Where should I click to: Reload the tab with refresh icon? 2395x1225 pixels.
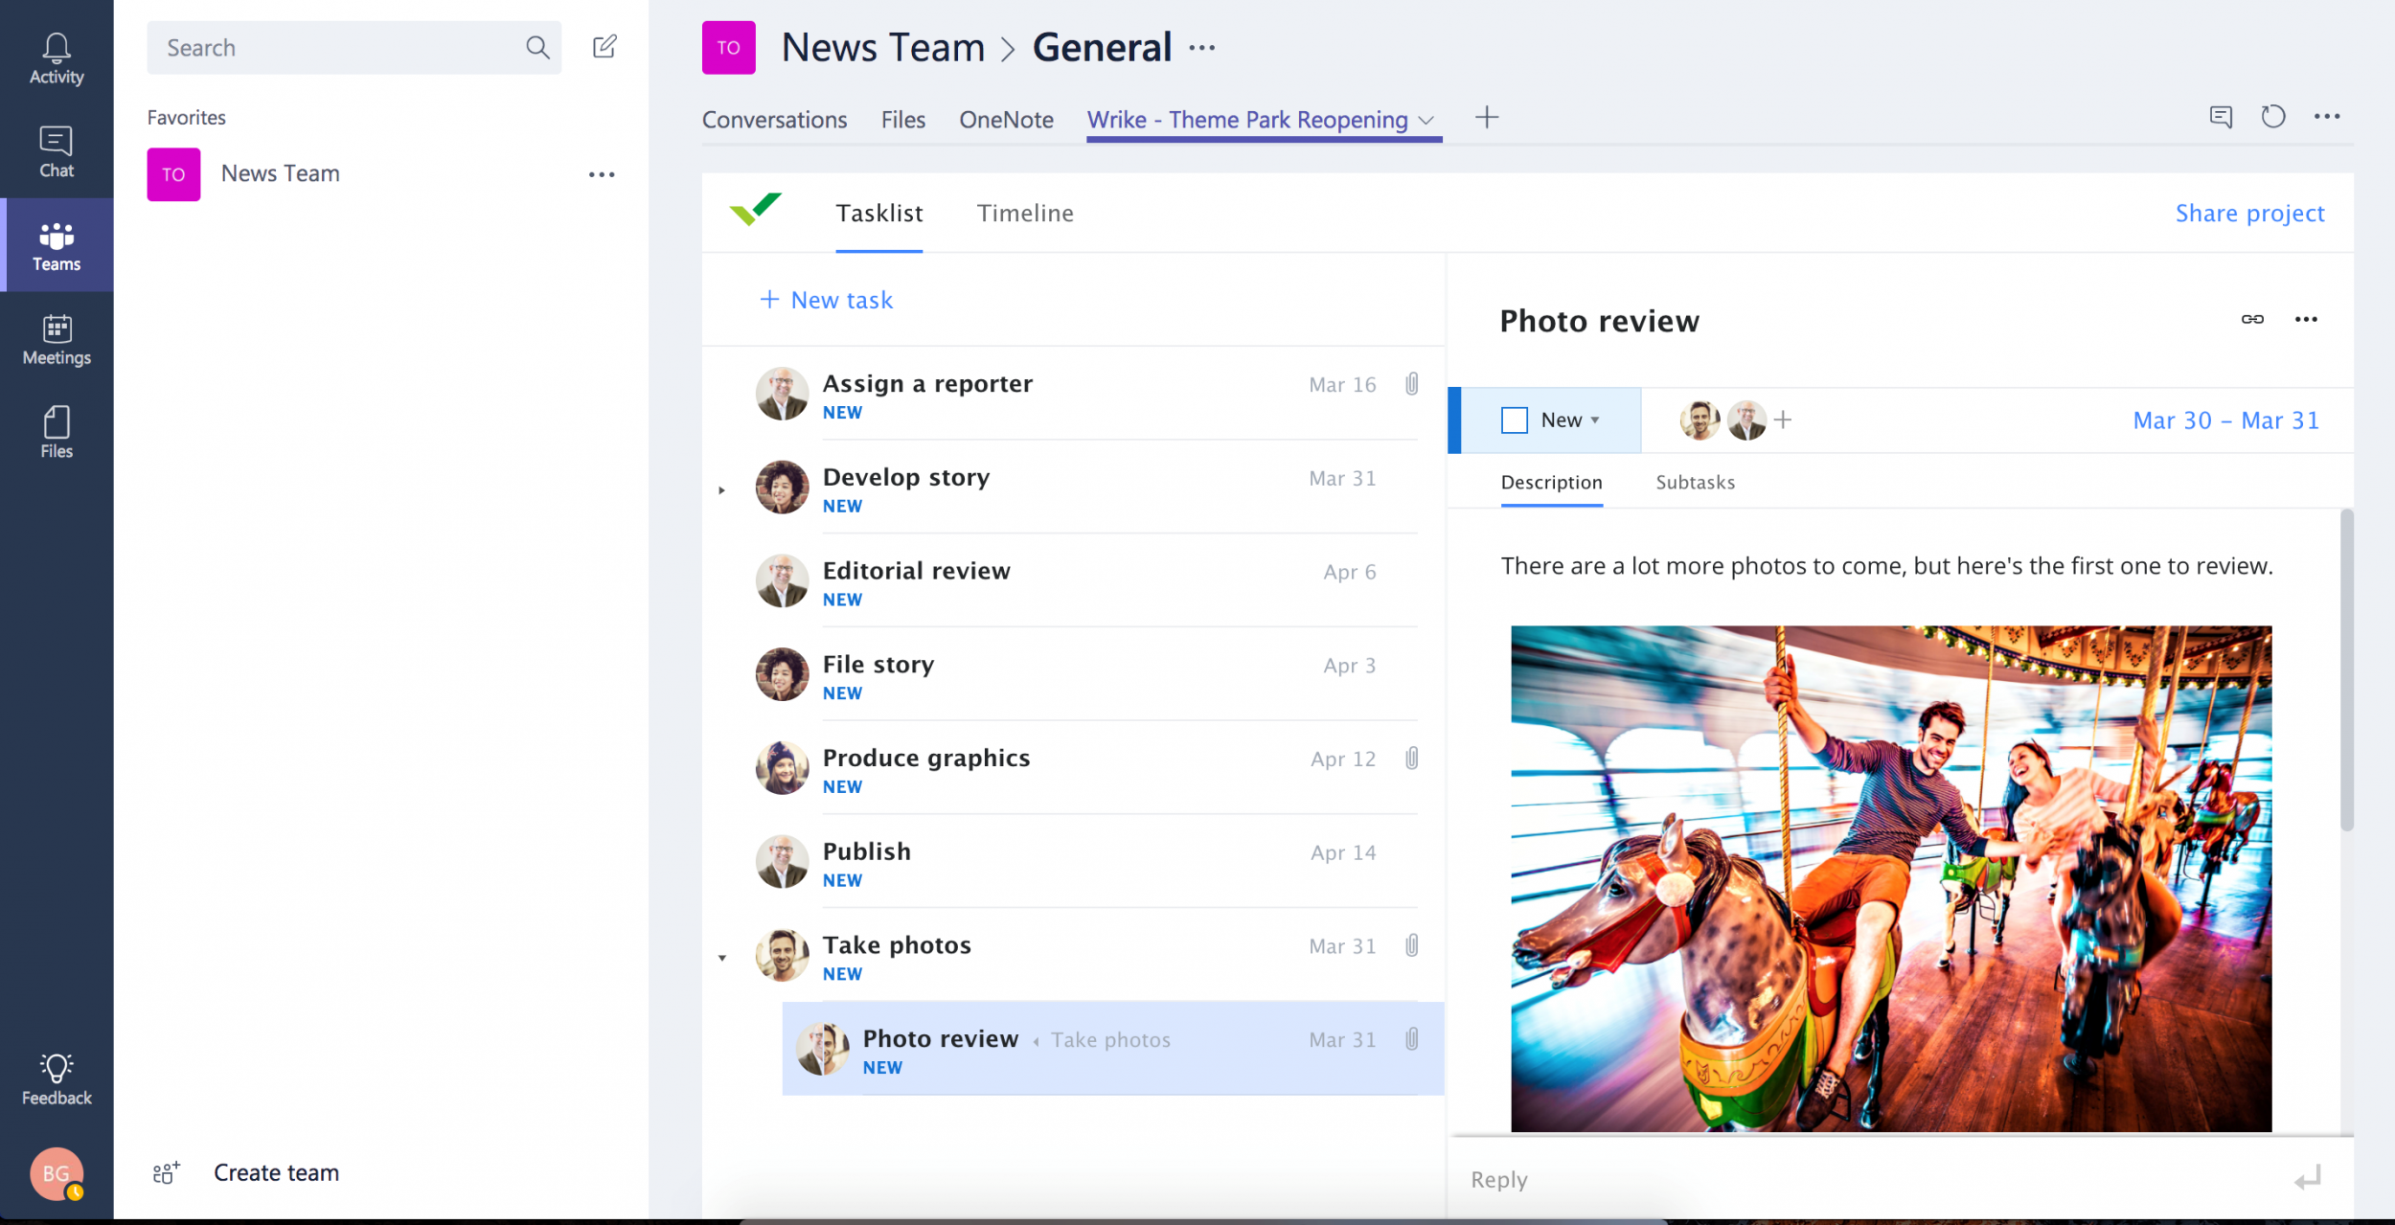click(2273, 117)
